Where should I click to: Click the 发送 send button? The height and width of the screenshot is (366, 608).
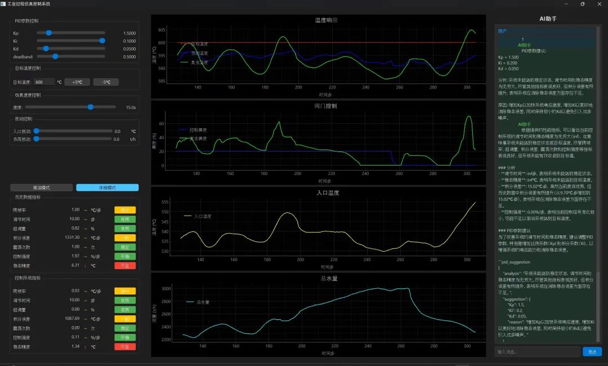click(x=592, y=352)
